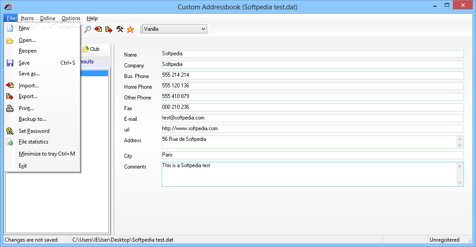Click Address field scroll up arrow

pyautogui.click(x=459, y=139)
